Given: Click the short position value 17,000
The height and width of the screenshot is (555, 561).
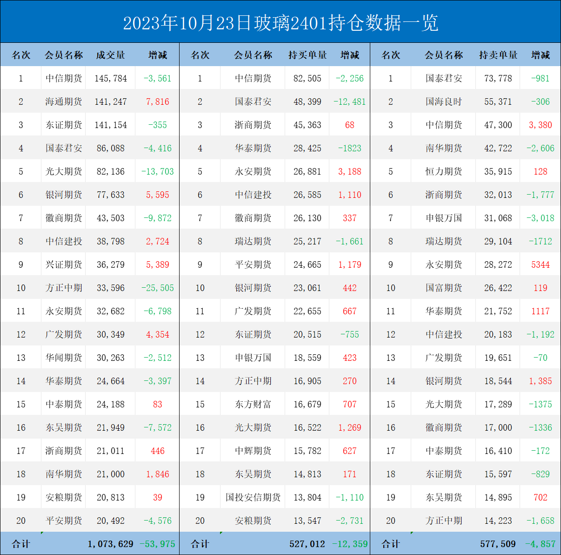Looking at the screenshot, I should pos(498,427).
